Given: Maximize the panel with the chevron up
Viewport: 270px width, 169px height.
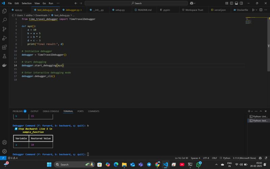Looking at the screenshot, I should pos(261,111).
